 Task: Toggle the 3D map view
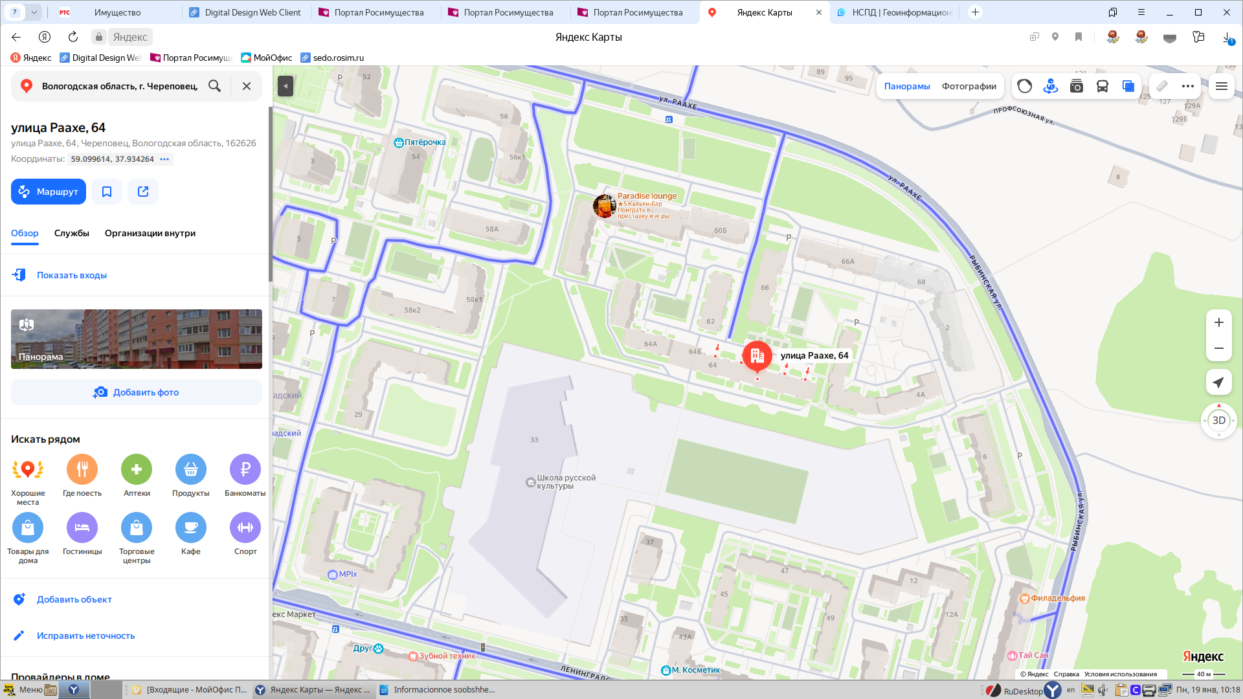click(x=1218, y=421)
